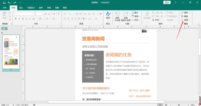Viewport: 201px width, 106px height.
Task: Click the 替换 replace button
Action: [185, 16]
